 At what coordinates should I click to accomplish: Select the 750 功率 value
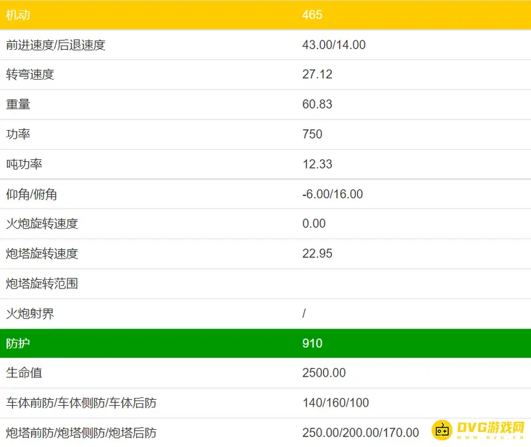[312, 134]
